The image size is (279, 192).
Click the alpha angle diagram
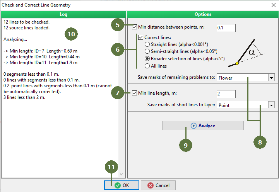pos(246,53)
